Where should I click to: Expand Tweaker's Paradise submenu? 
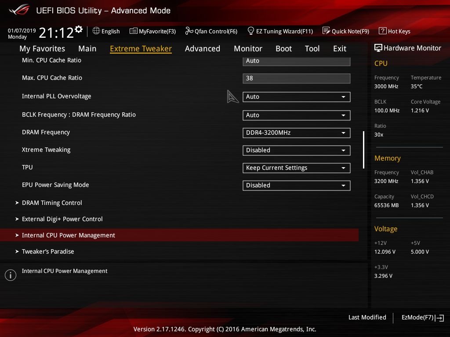click(47, 251)
